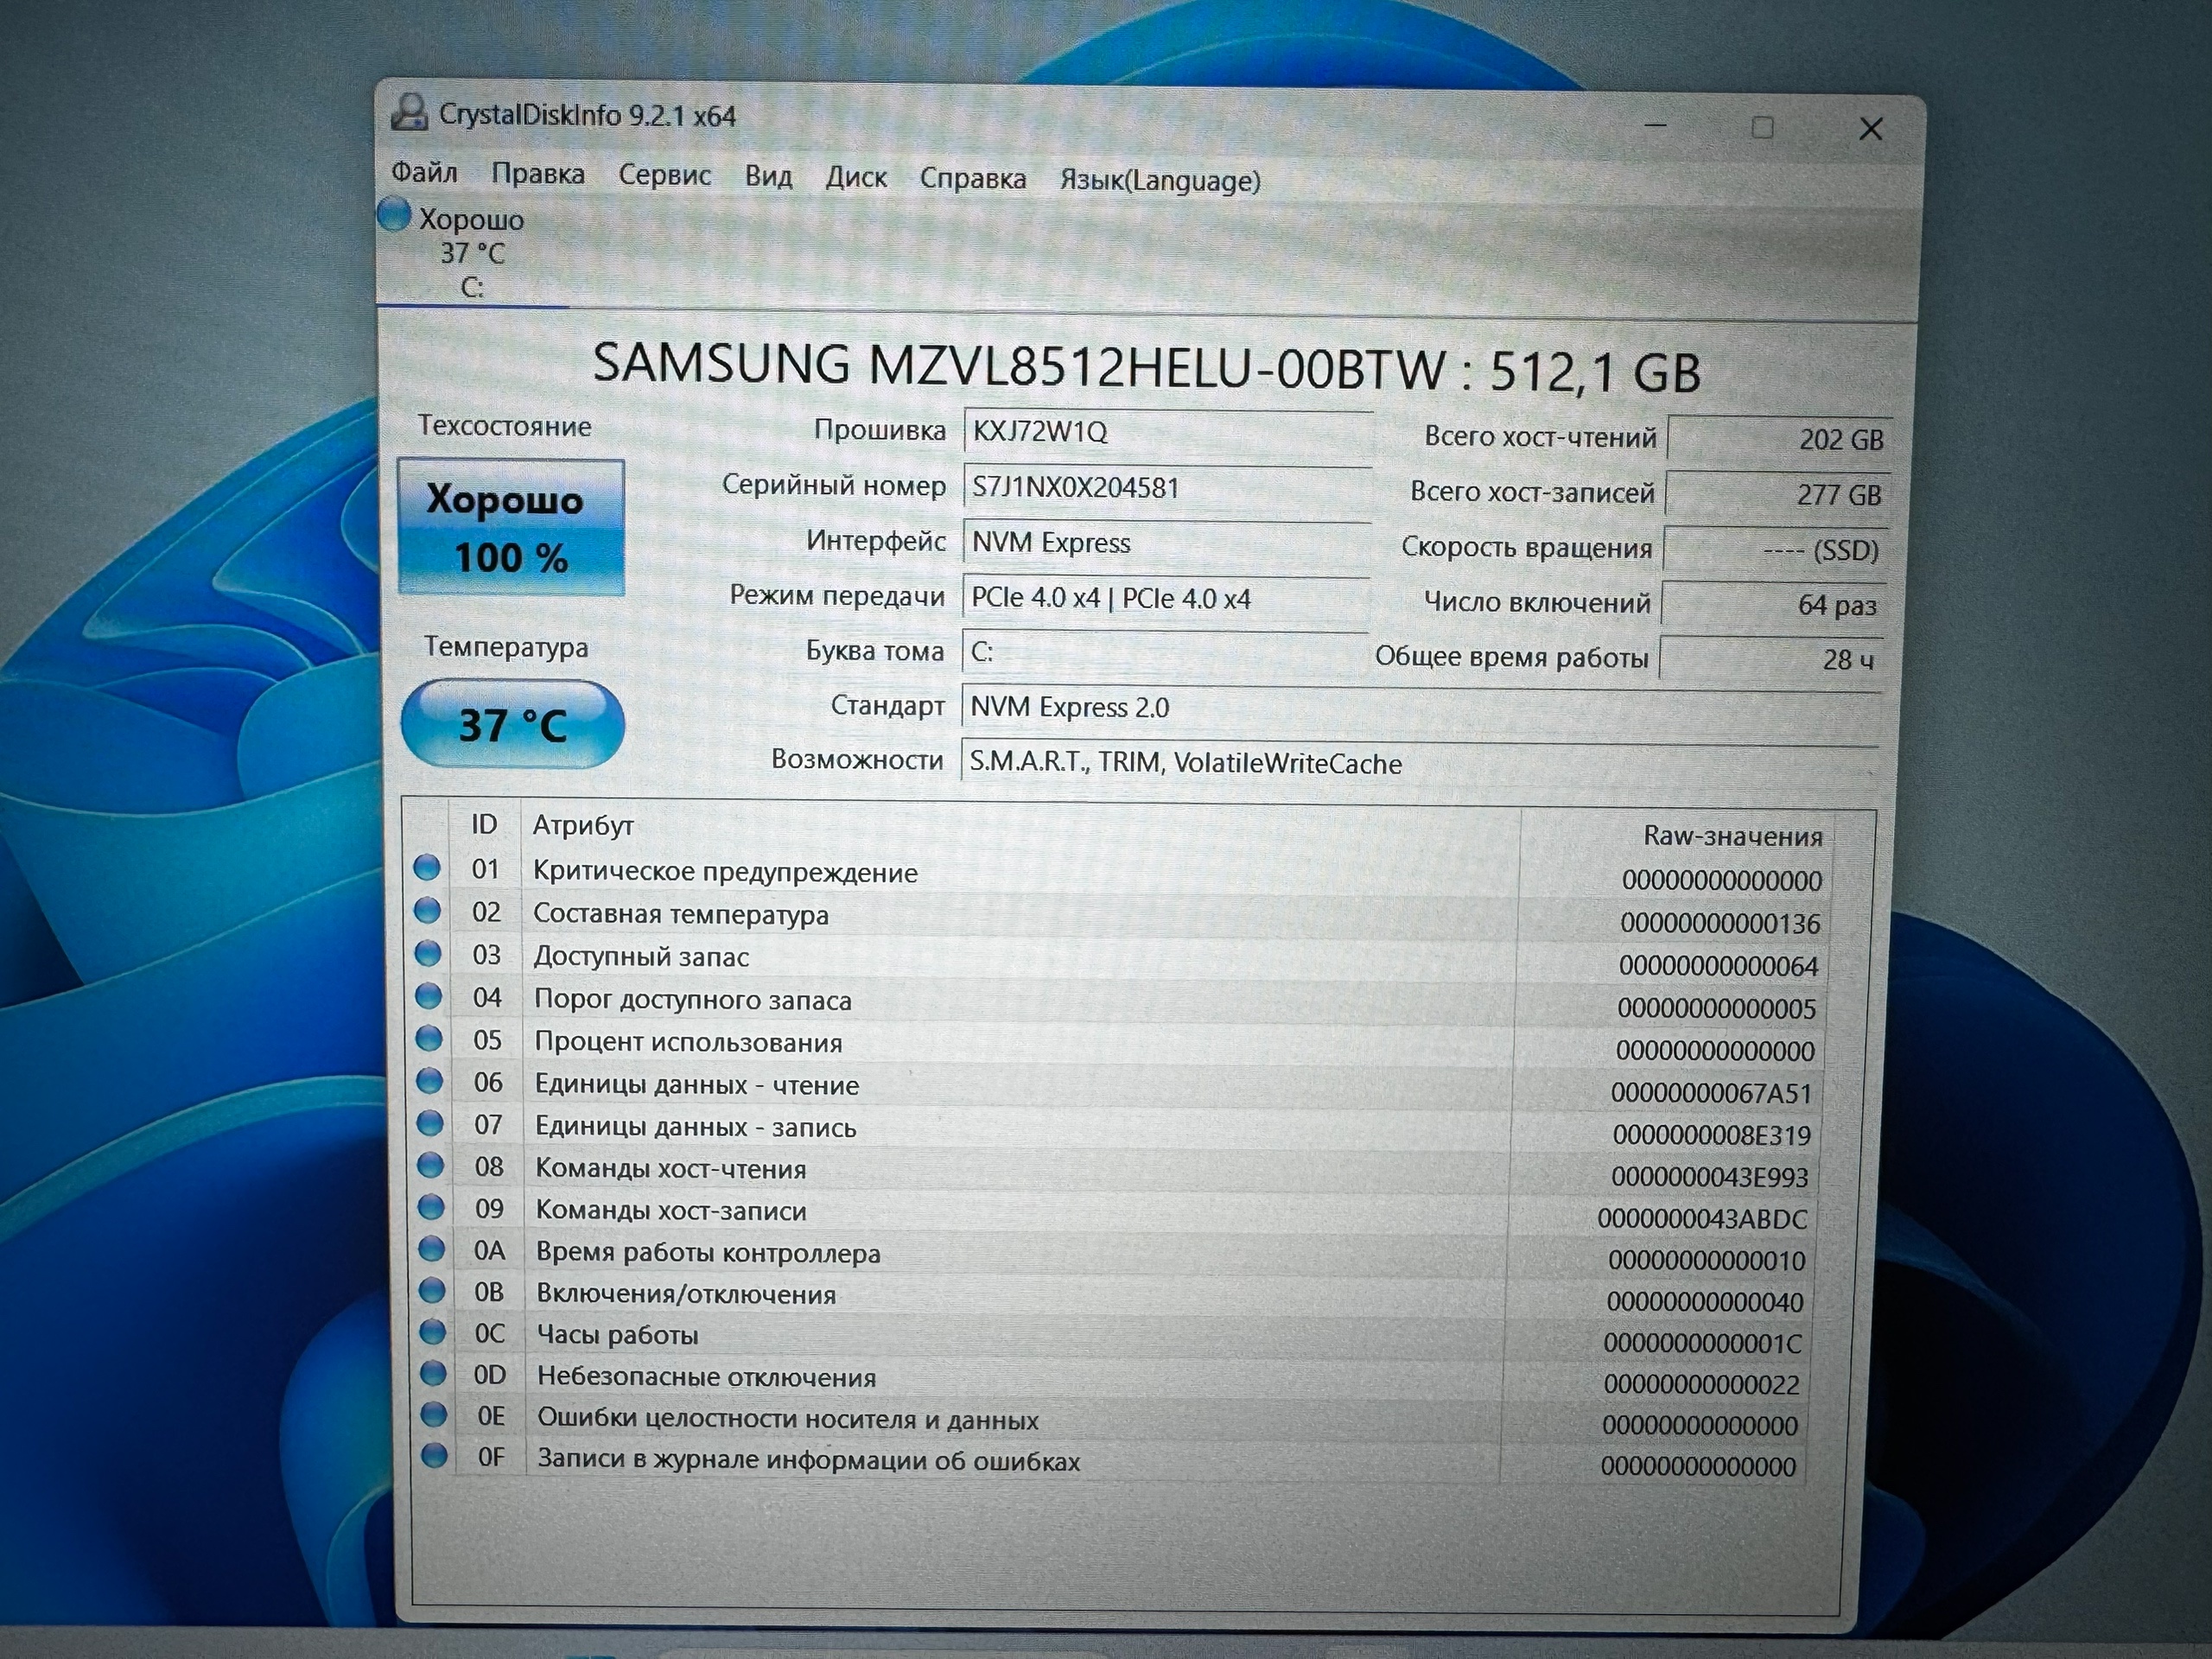Click raw value 0000000000001C

pyautogui.click(x=1703, y=1343)
